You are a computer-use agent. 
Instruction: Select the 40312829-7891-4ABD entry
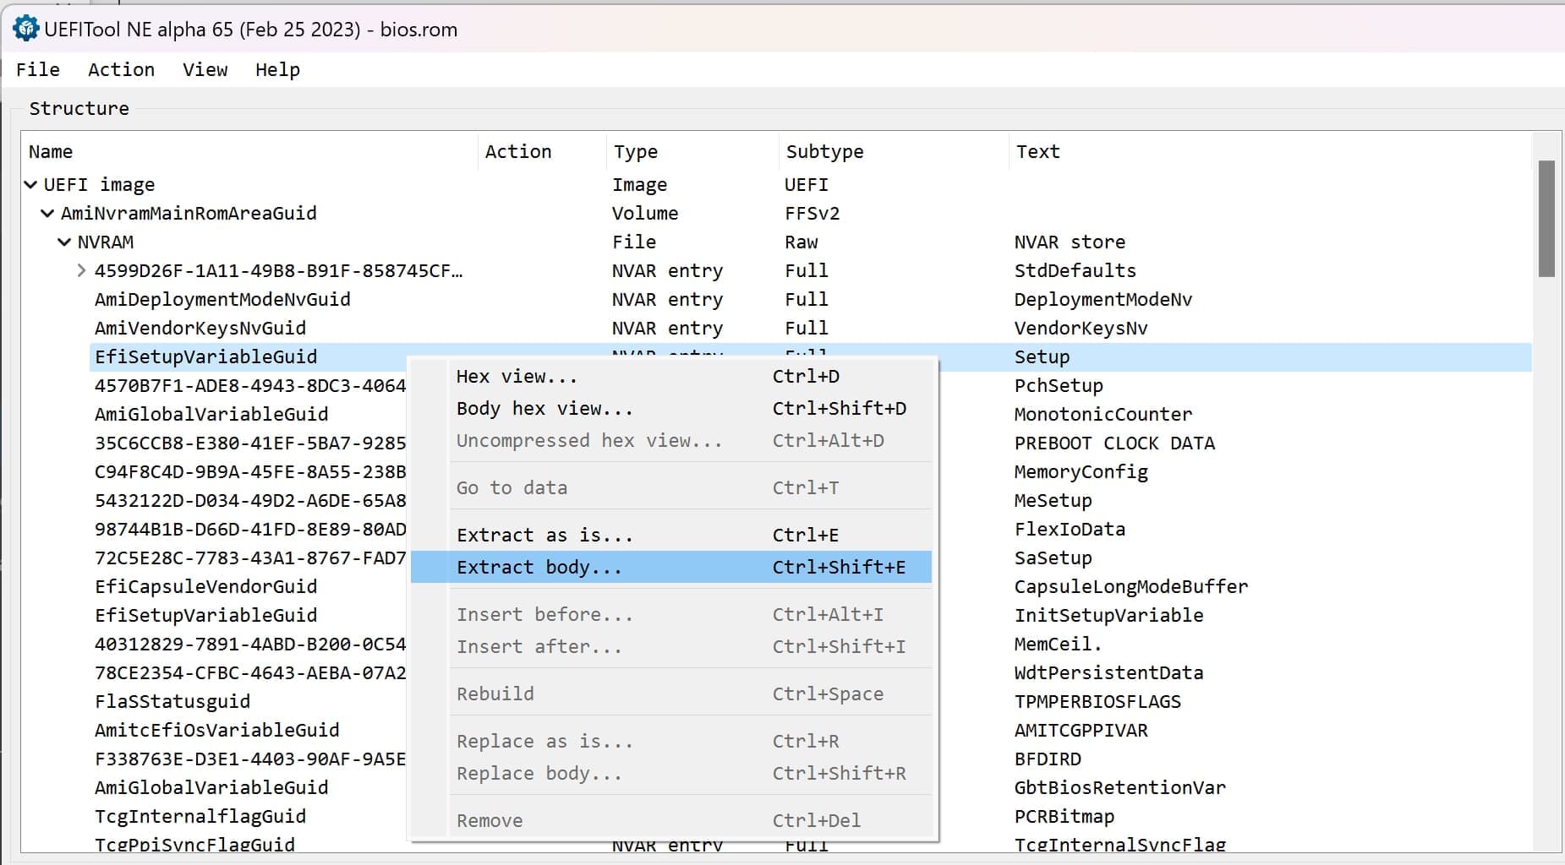[x=250, y=644]
